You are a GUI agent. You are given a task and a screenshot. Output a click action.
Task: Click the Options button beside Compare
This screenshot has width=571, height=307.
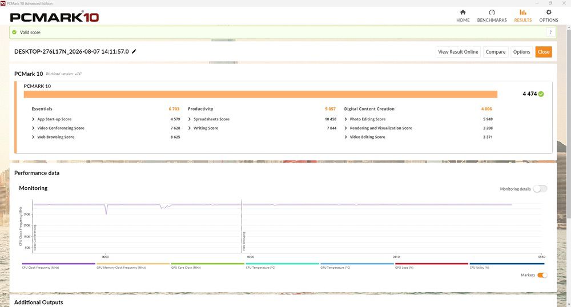coord(521,52)
